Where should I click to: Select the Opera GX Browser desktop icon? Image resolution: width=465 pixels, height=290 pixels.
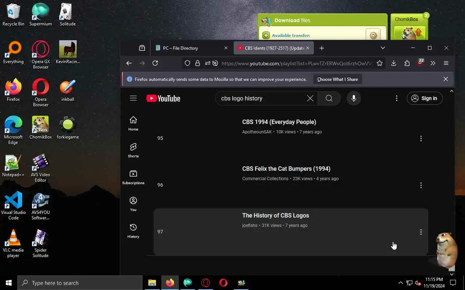point(41,55)
